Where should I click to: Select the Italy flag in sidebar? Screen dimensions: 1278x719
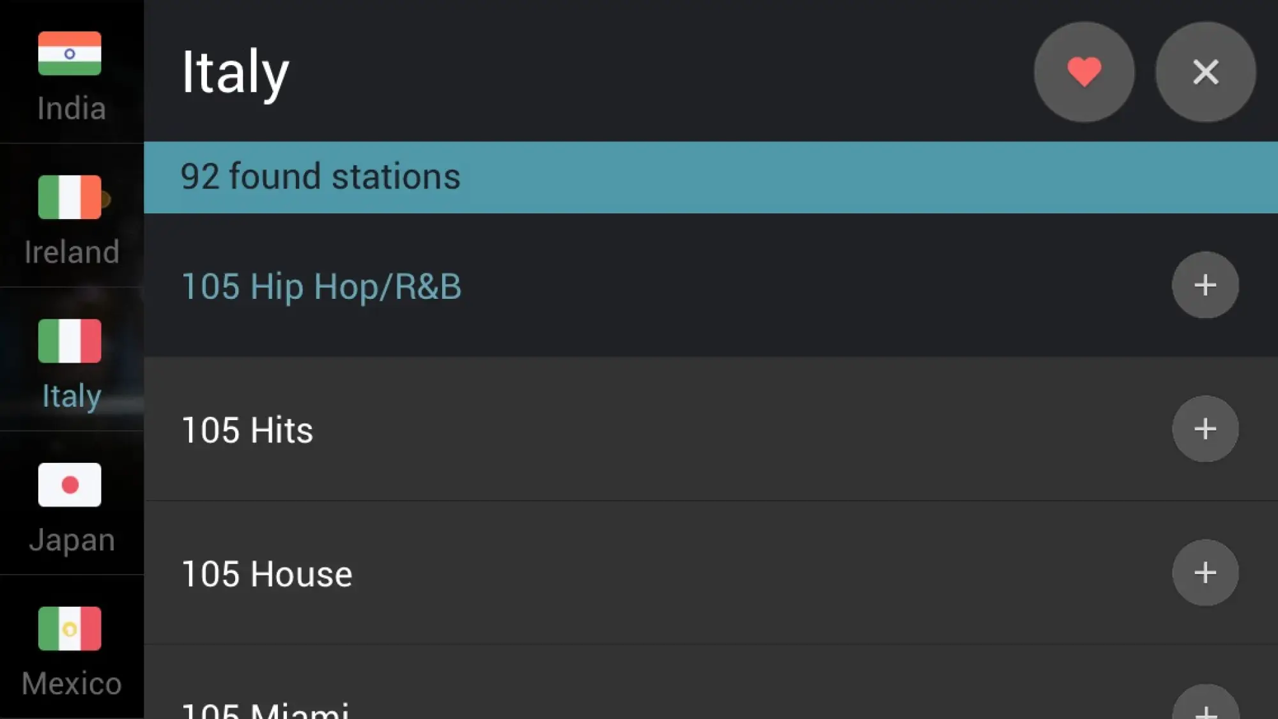pyautogui.click(x=70, y=341)
